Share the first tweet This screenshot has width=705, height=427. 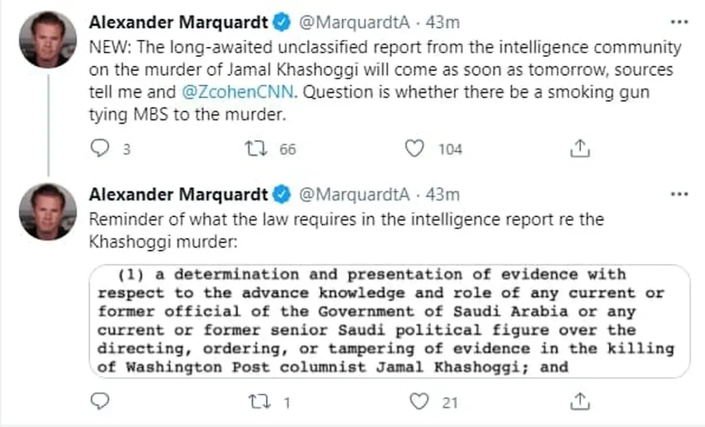pos(580,148)
